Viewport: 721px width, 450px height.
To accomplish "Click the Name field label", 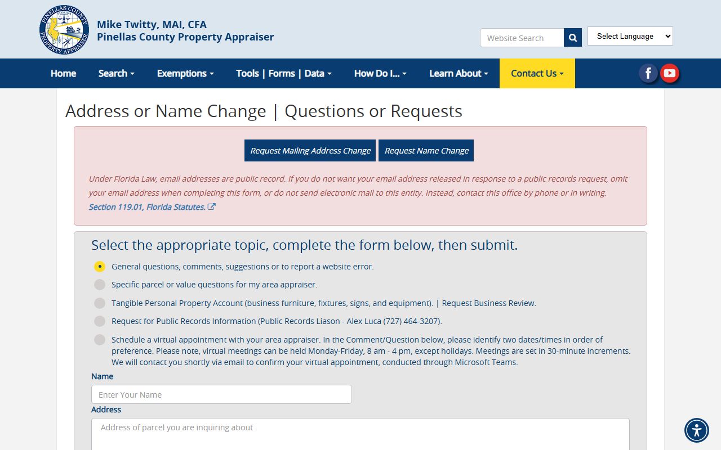I will (x=102, y=376).
